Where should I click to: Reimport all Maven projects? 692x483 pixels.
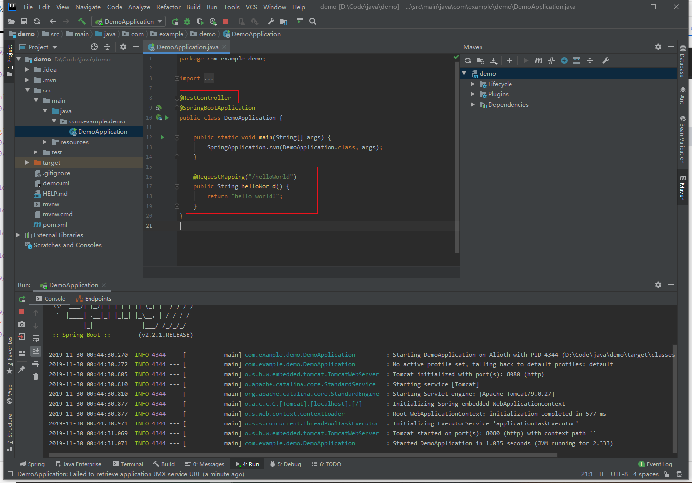point(468,60)
